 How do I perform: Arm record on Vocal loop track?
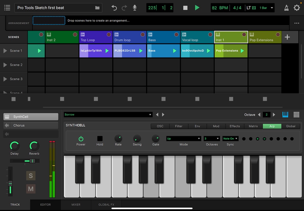(210, 34)
